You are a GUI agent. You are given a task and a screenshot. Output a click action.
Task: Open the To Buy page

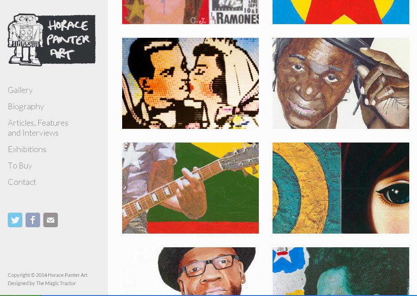coord(20,166)
